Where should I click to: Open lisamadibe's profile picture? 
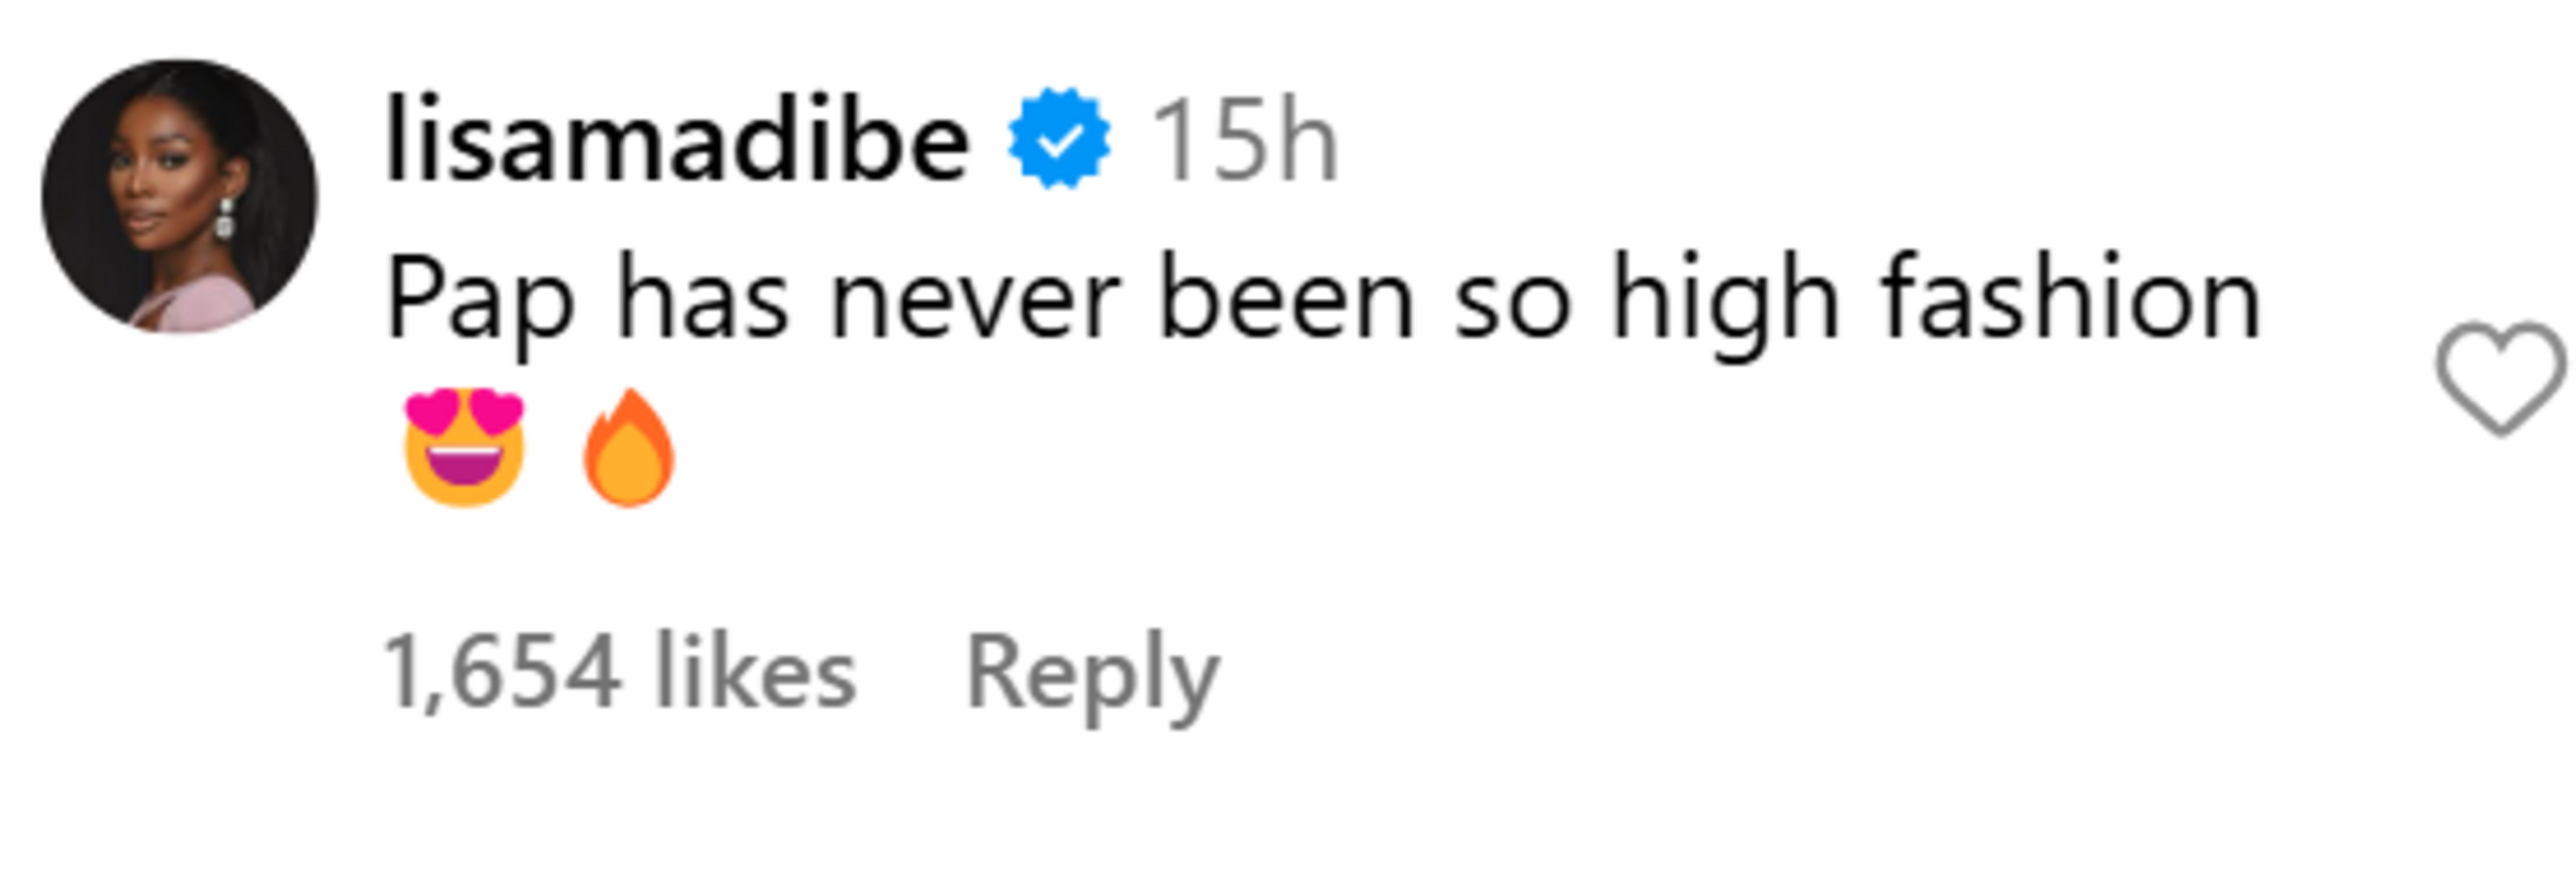click(180, 196)
